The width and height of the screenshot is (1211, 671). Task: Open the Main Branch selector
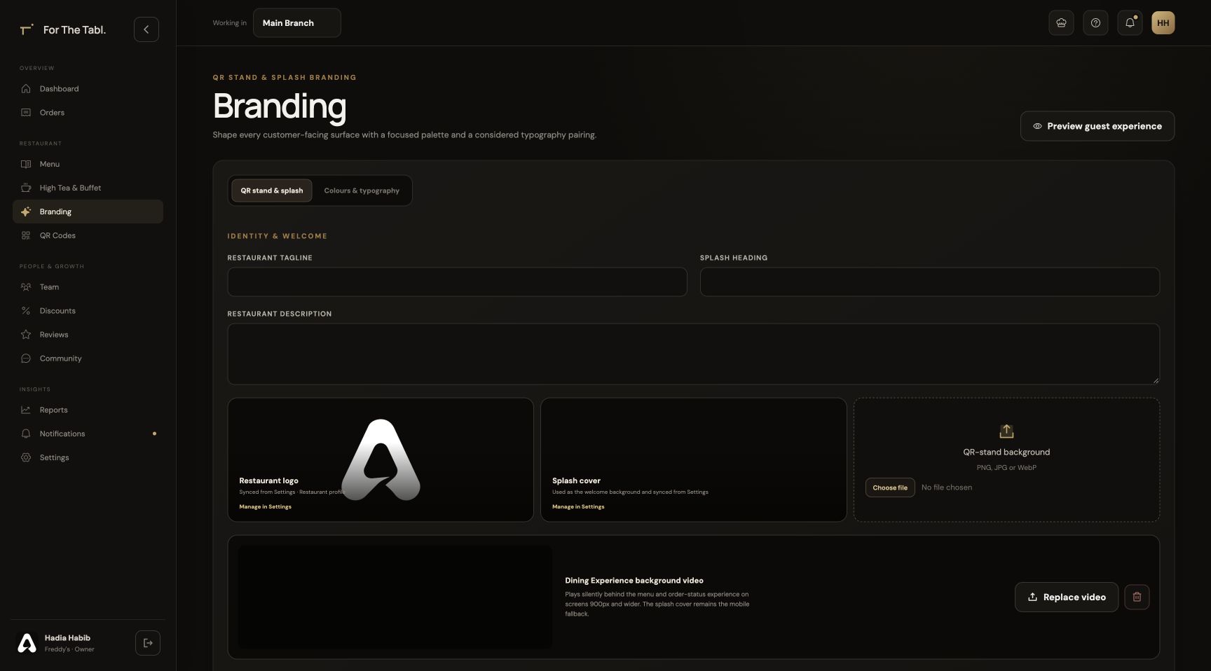tap(297, 23)
